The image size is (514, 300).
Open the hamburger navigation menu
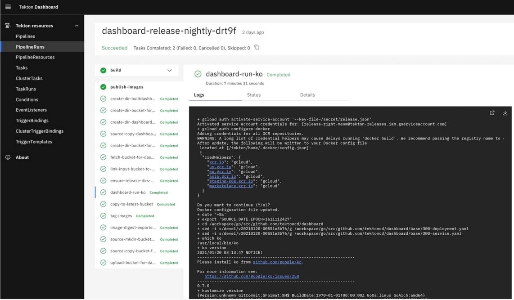coord(8,7)
